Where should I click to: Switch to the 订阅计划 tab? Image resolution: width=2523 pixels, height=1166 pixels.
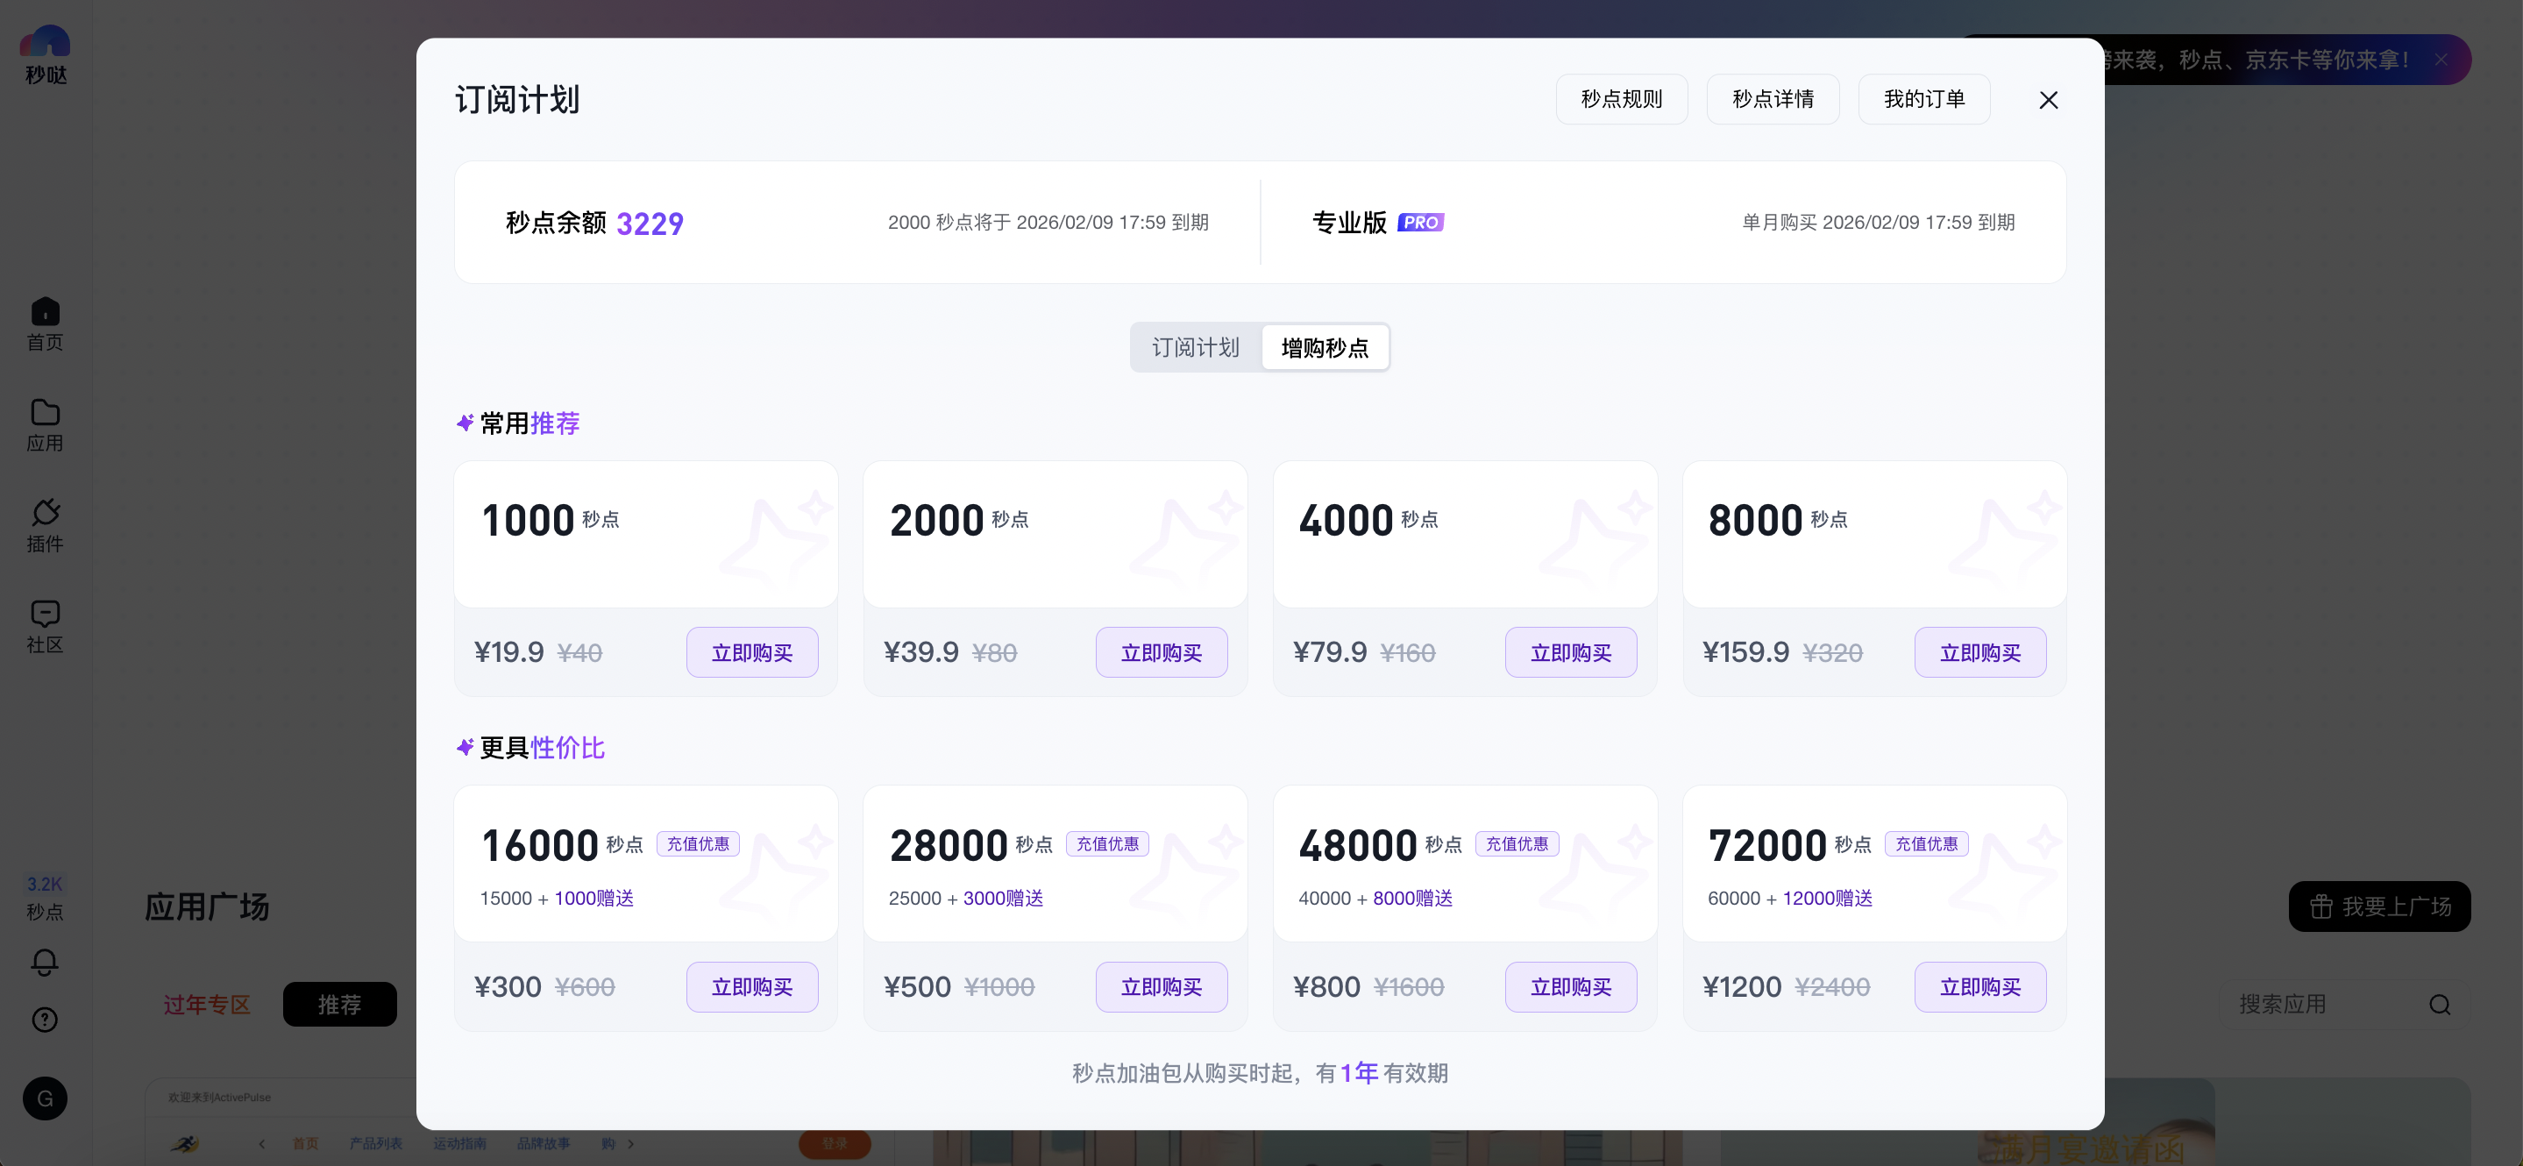1196,348
